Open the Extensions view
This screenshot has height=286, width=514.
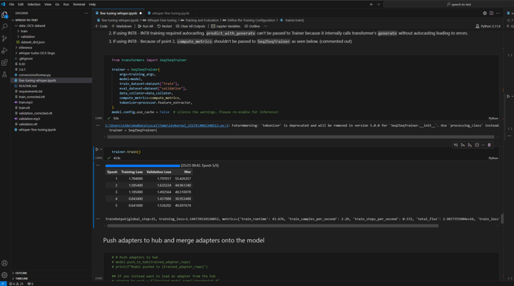(x=5, y=63)
